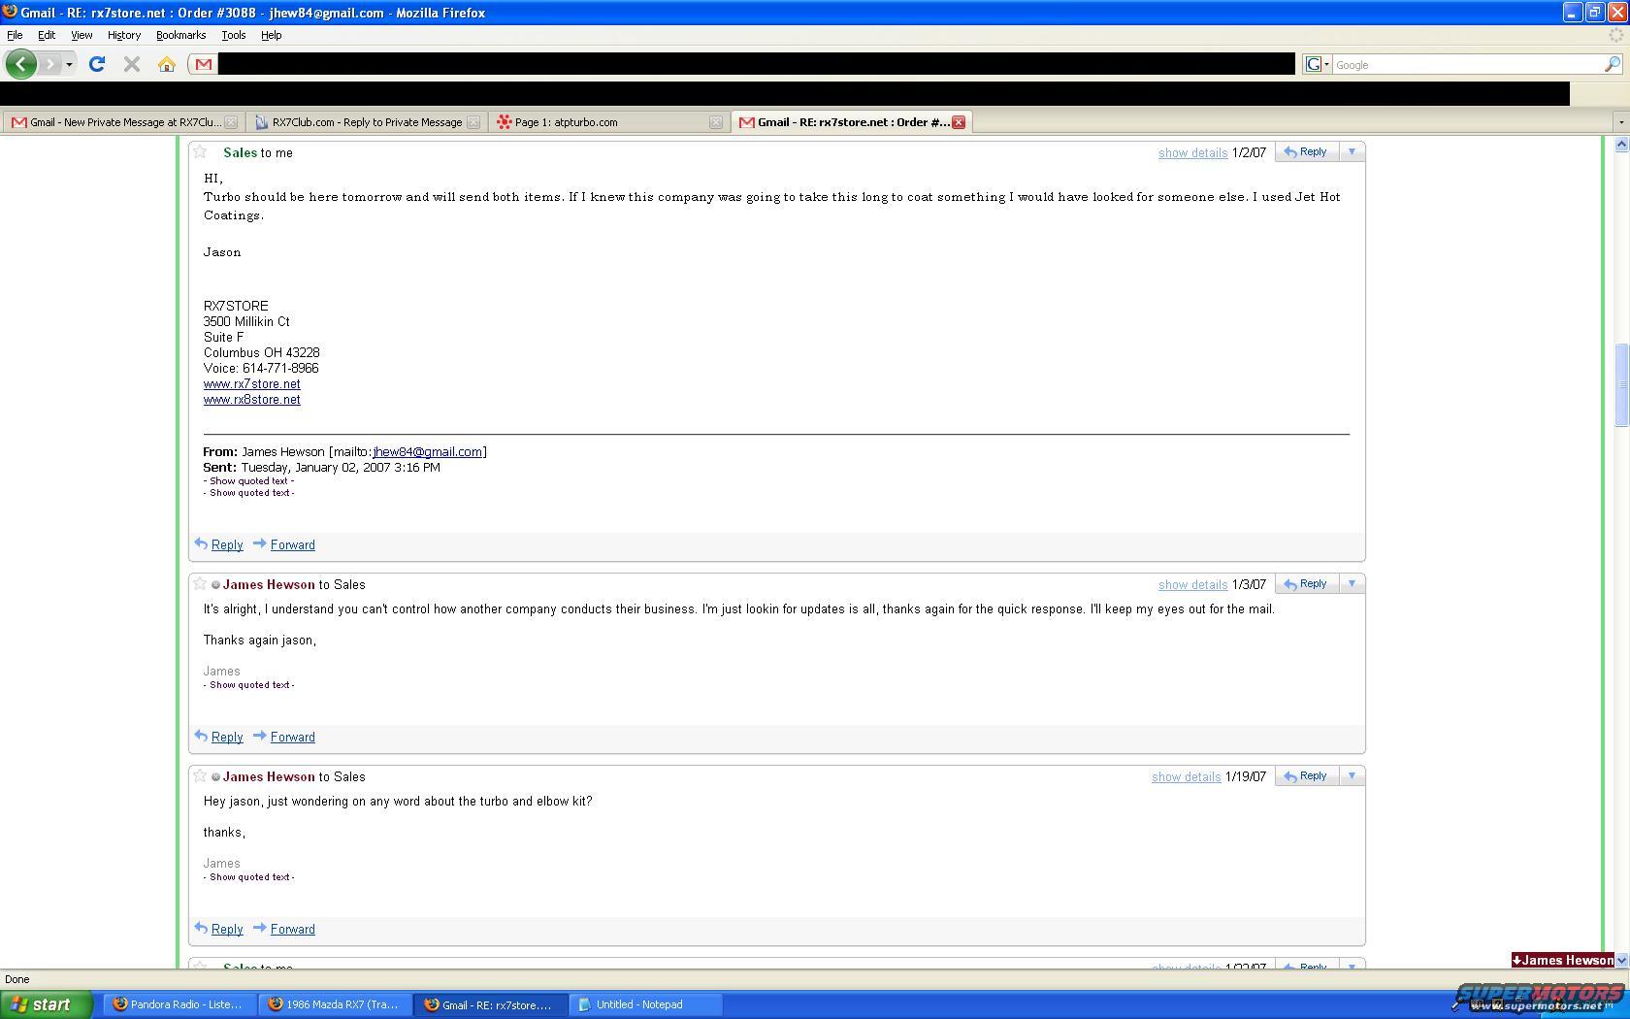1630x1019 pixels.
Task: Open the search engine selector dropdown
Action: [1318, 64]
